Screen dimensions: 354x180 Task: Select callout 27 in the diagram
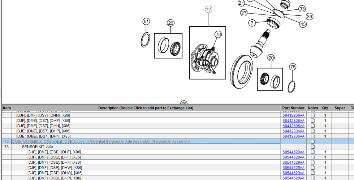click(244, 13)
